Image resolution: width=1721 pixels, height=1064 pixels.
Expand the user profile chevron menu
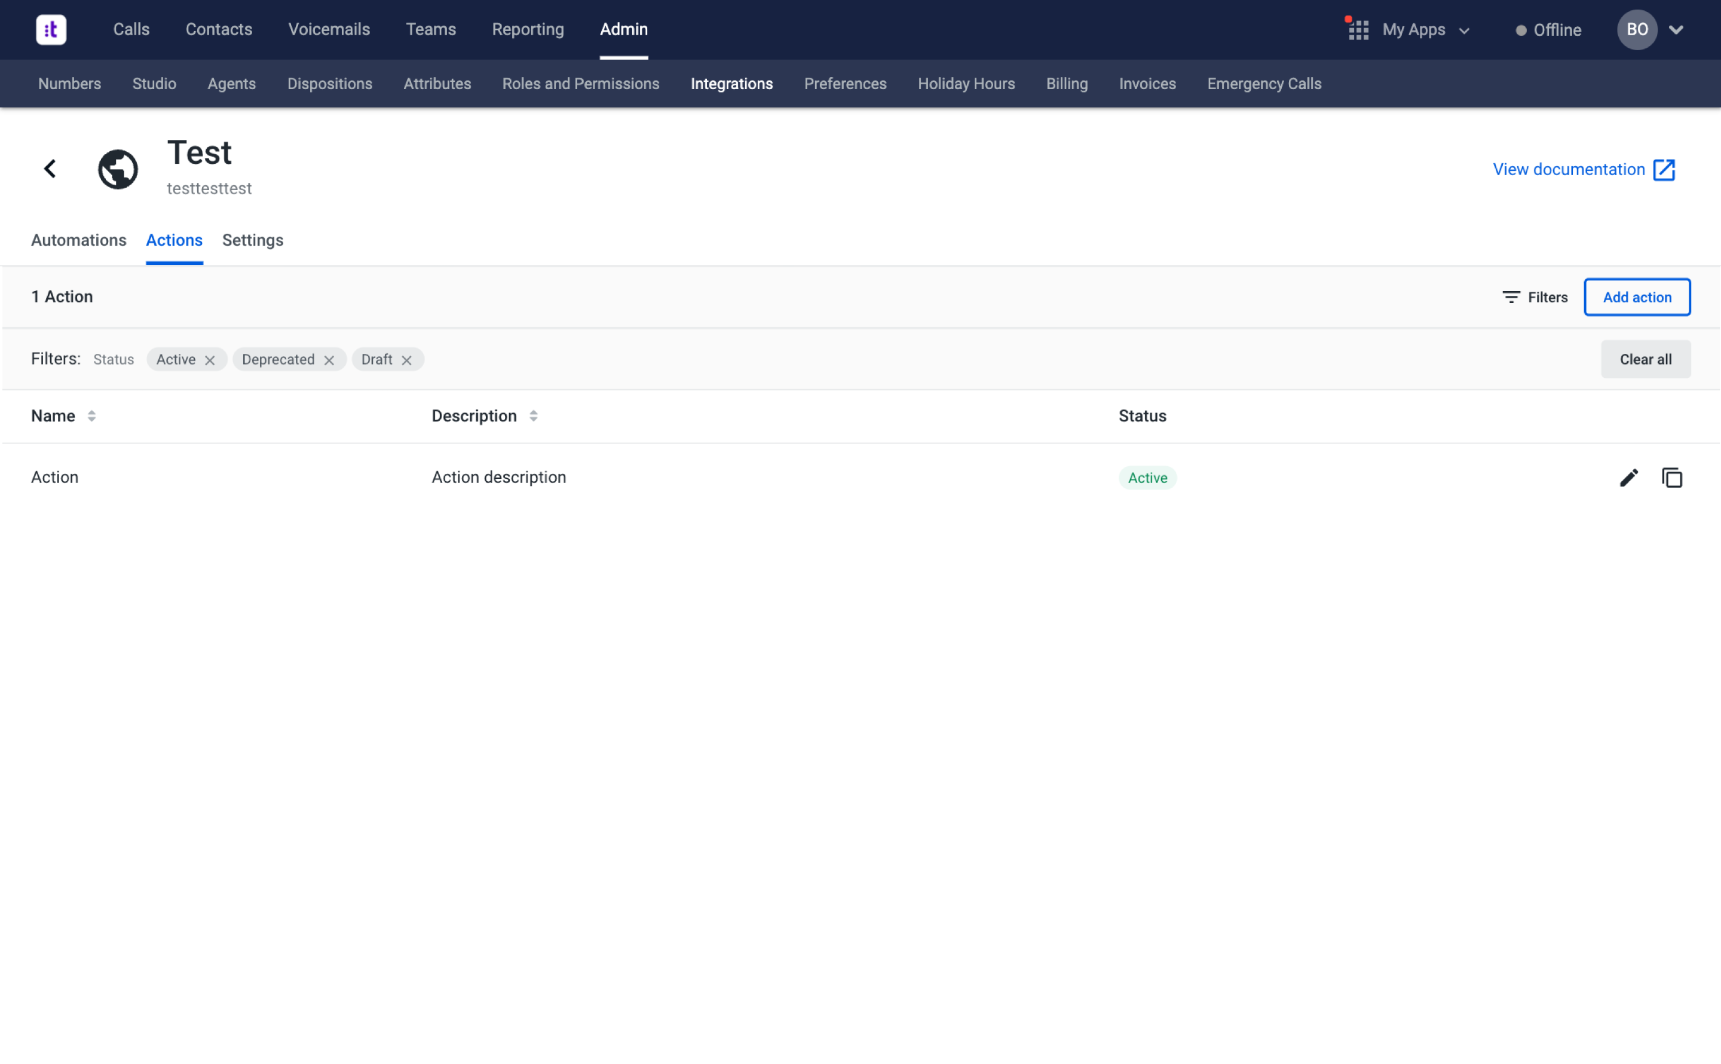[1676, 30]
